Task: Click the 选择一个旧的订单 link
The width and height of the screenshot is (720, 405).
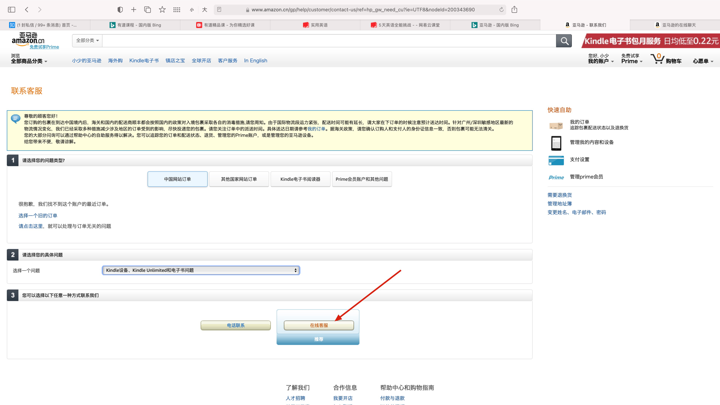Action: pyautogui.click(x=38, y=216)
